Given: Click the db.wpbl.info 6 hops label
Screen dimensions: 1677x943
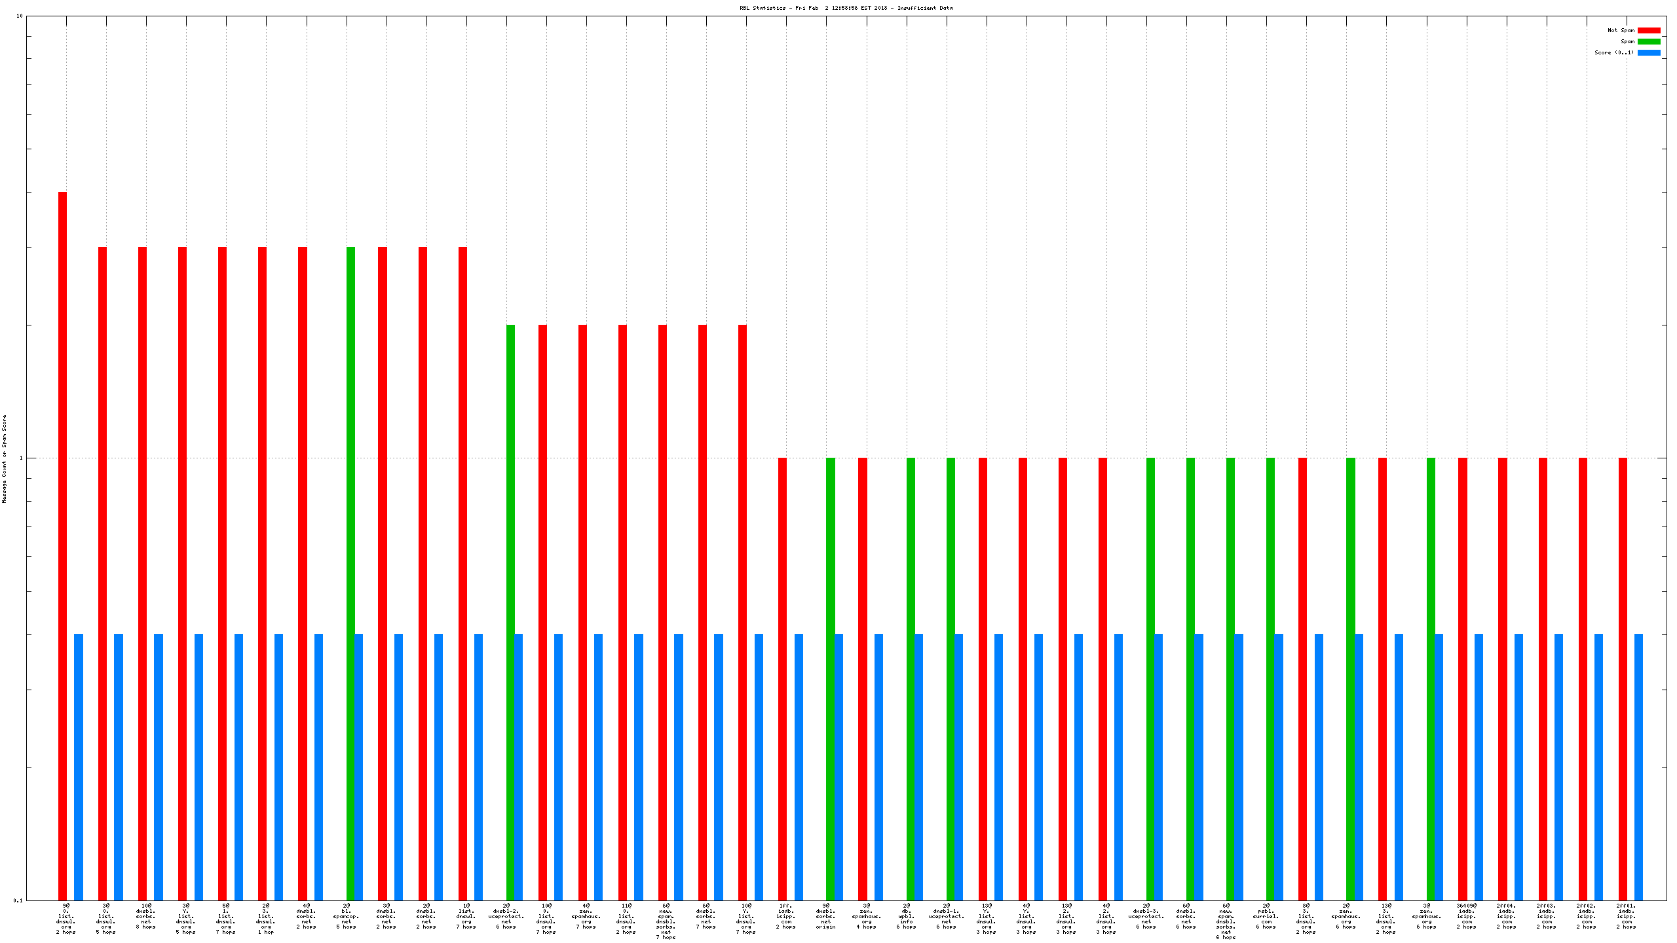Looking at the screenshot, I should pyautogui.click(x=907, y=916).
